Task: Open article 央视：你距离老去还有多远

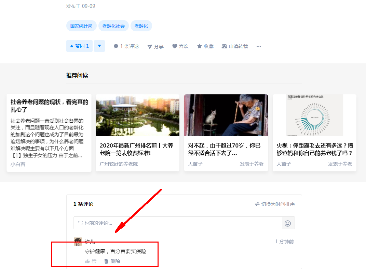Action: click(315, 149)
